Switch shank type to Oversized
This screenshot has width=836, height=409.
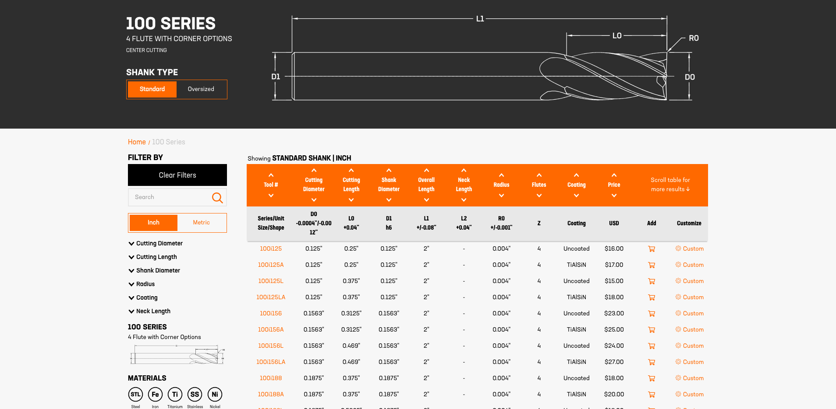(201, 89)
